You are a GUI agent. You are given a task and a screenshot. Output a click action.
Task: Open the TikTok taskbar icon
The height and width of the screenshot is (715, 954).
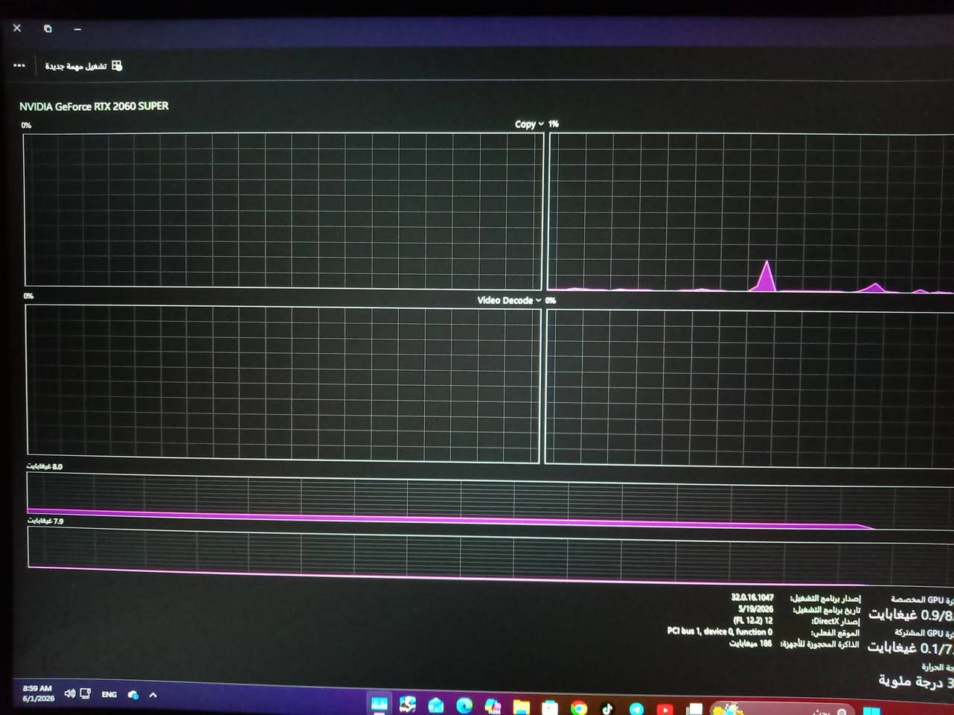[x=607, y=708]
